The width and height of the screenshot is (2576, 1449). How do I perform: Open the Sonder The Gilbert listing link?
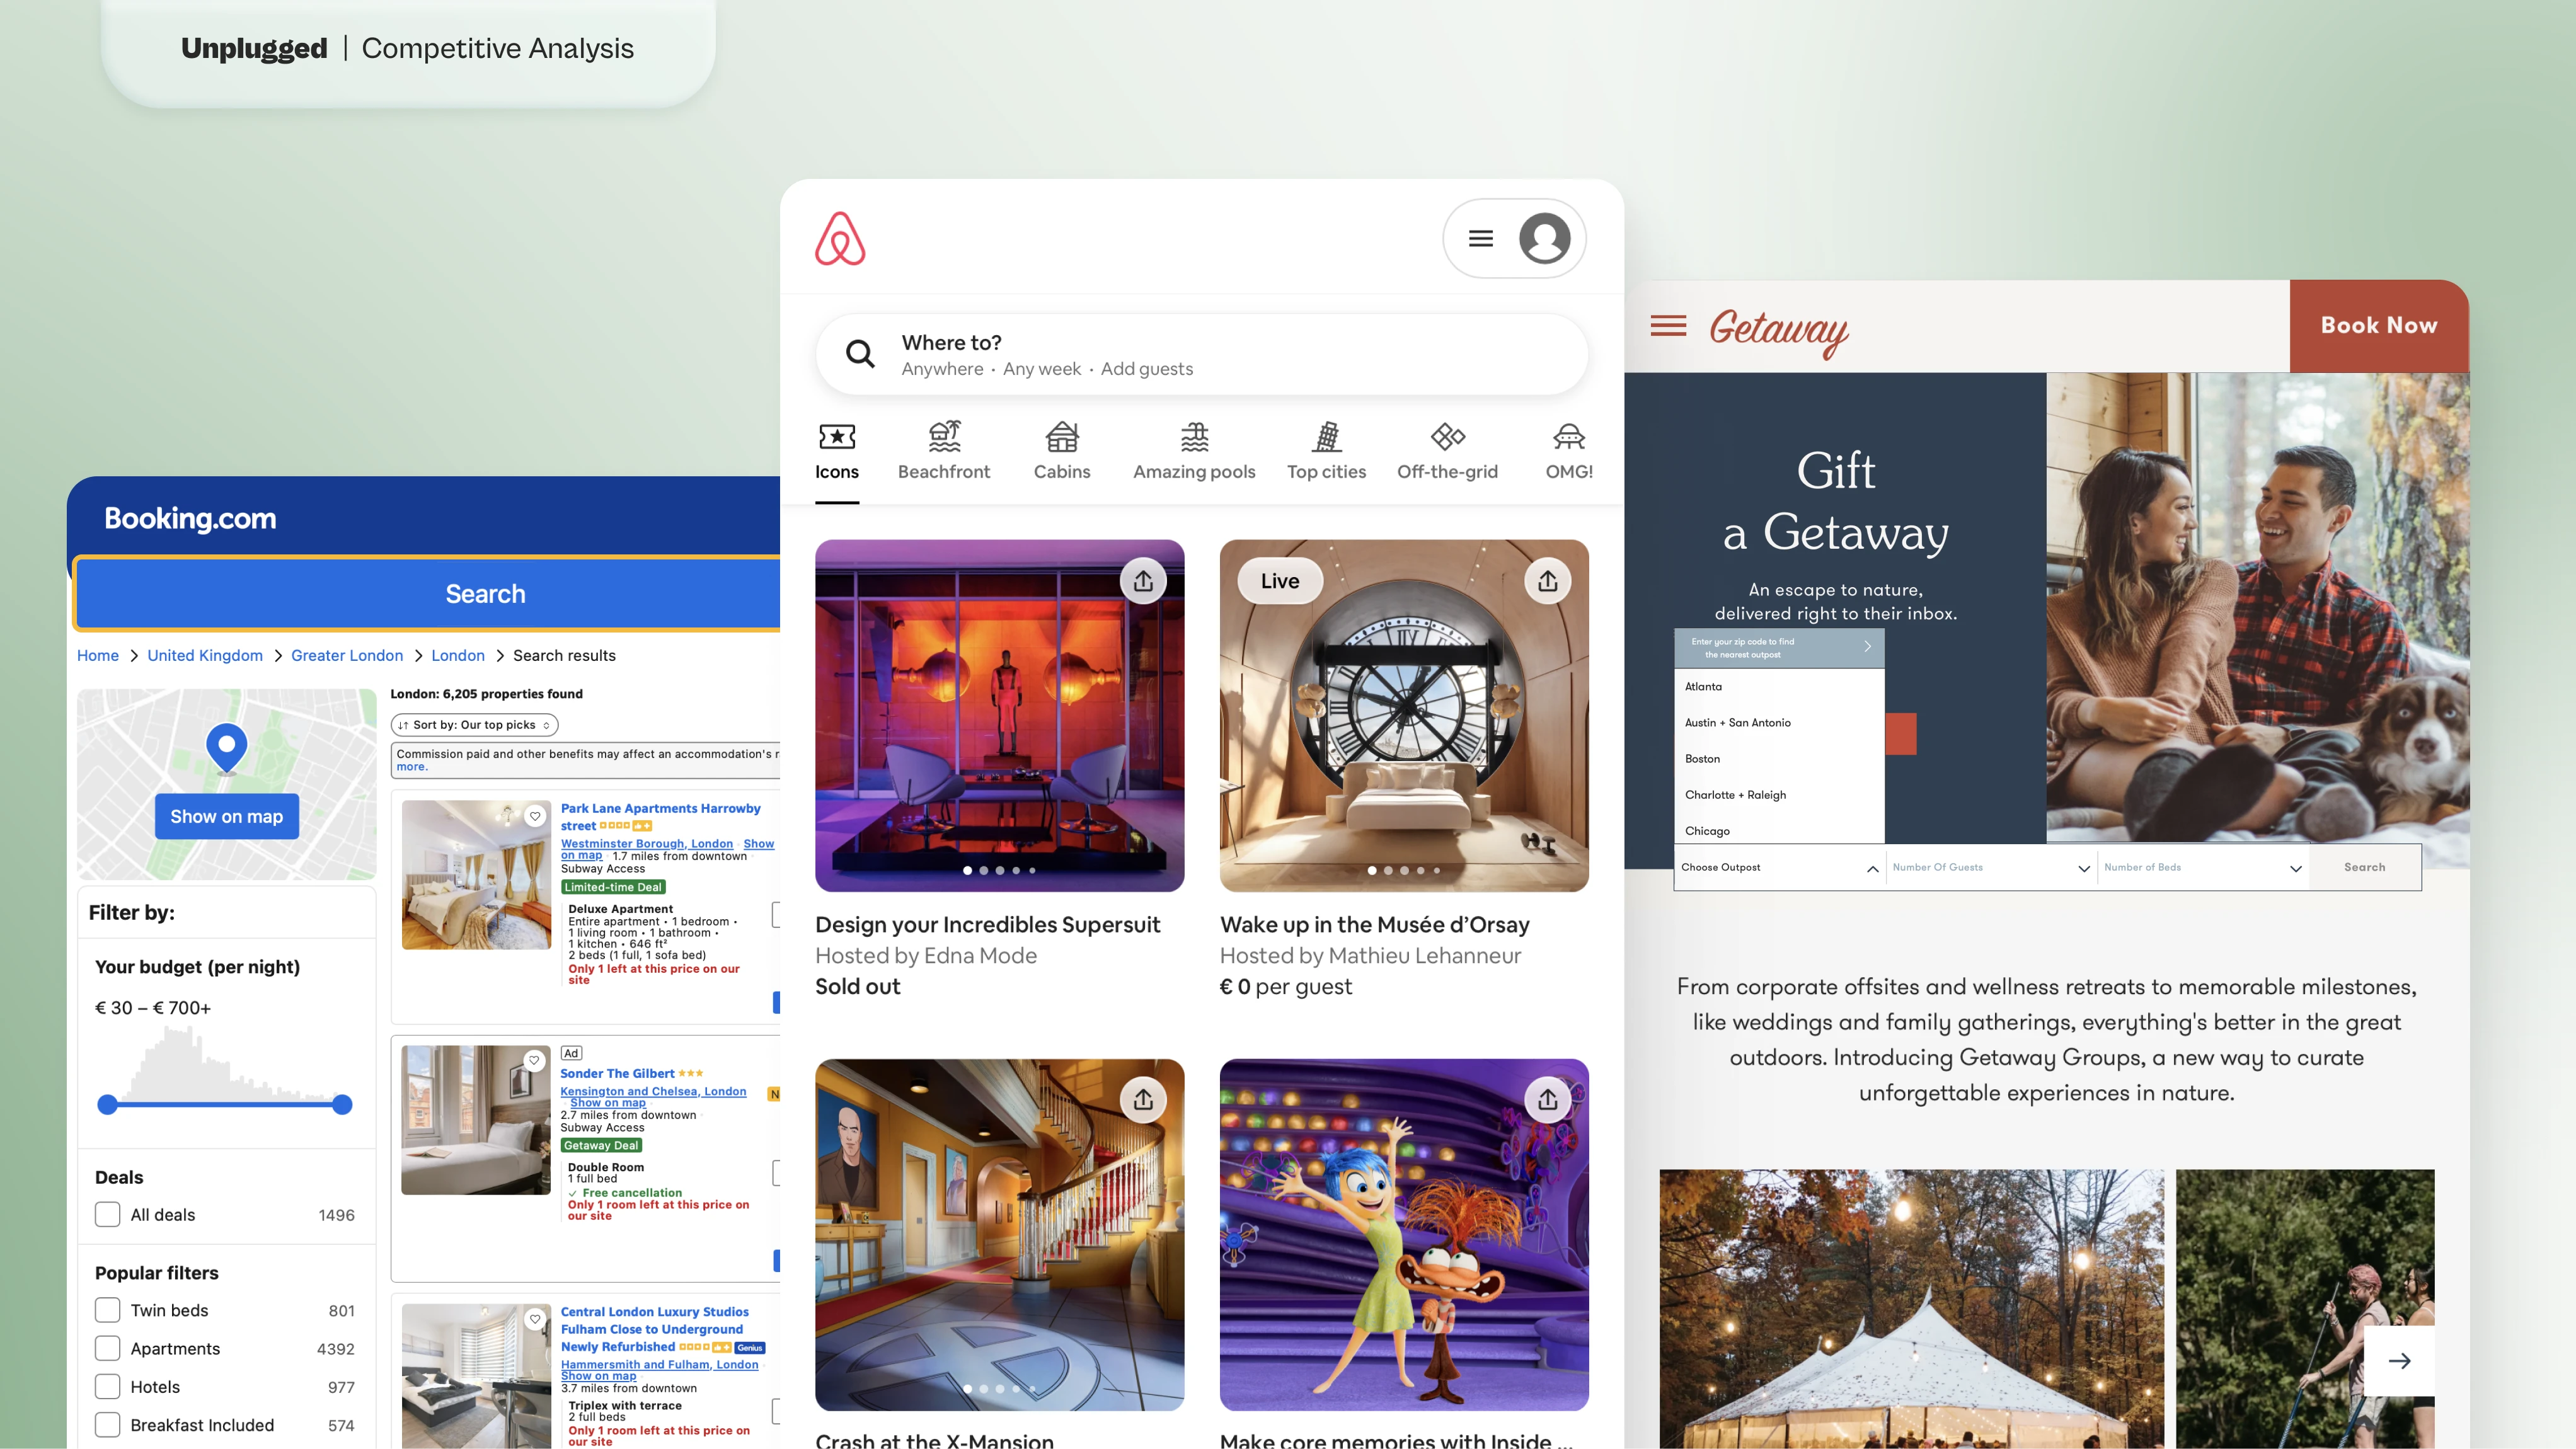point(617,1073)
